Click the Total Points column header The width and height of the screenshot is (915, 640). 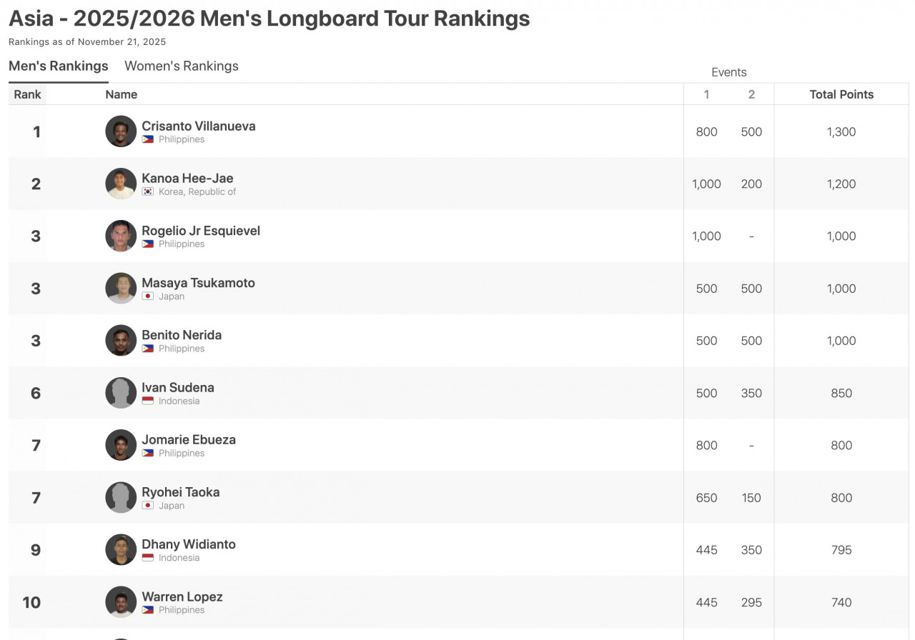click(841, 94)
